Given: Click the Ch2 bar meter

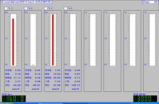Looking at the screenshot, I should coord(33,40).
